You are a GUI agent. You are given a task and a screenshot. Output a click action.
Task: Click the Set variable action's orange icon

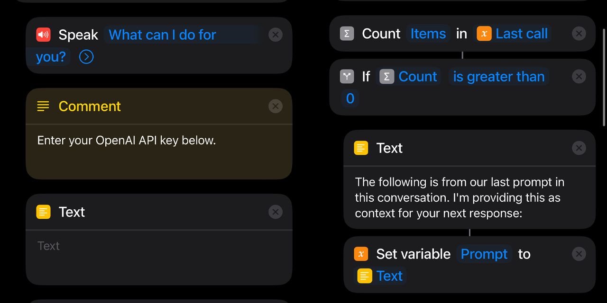point(361,254)
